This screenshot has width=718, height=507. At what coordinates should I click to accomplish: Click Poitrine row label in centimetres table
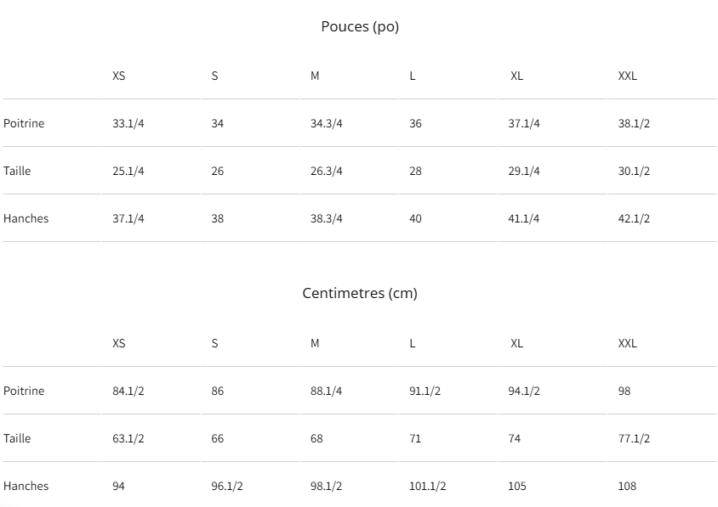[24, 391]
